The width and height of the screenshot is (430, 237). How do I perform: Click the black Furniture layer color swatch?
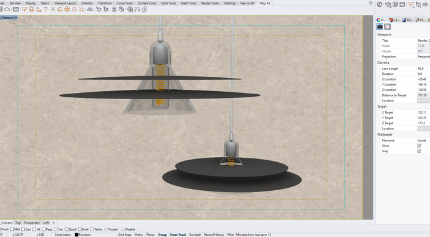77,235
